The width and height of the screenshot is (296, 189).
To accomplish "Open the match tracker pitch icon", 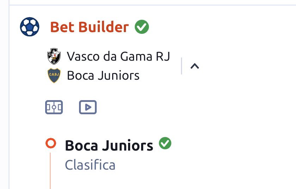I will click(x=54, y=107).
